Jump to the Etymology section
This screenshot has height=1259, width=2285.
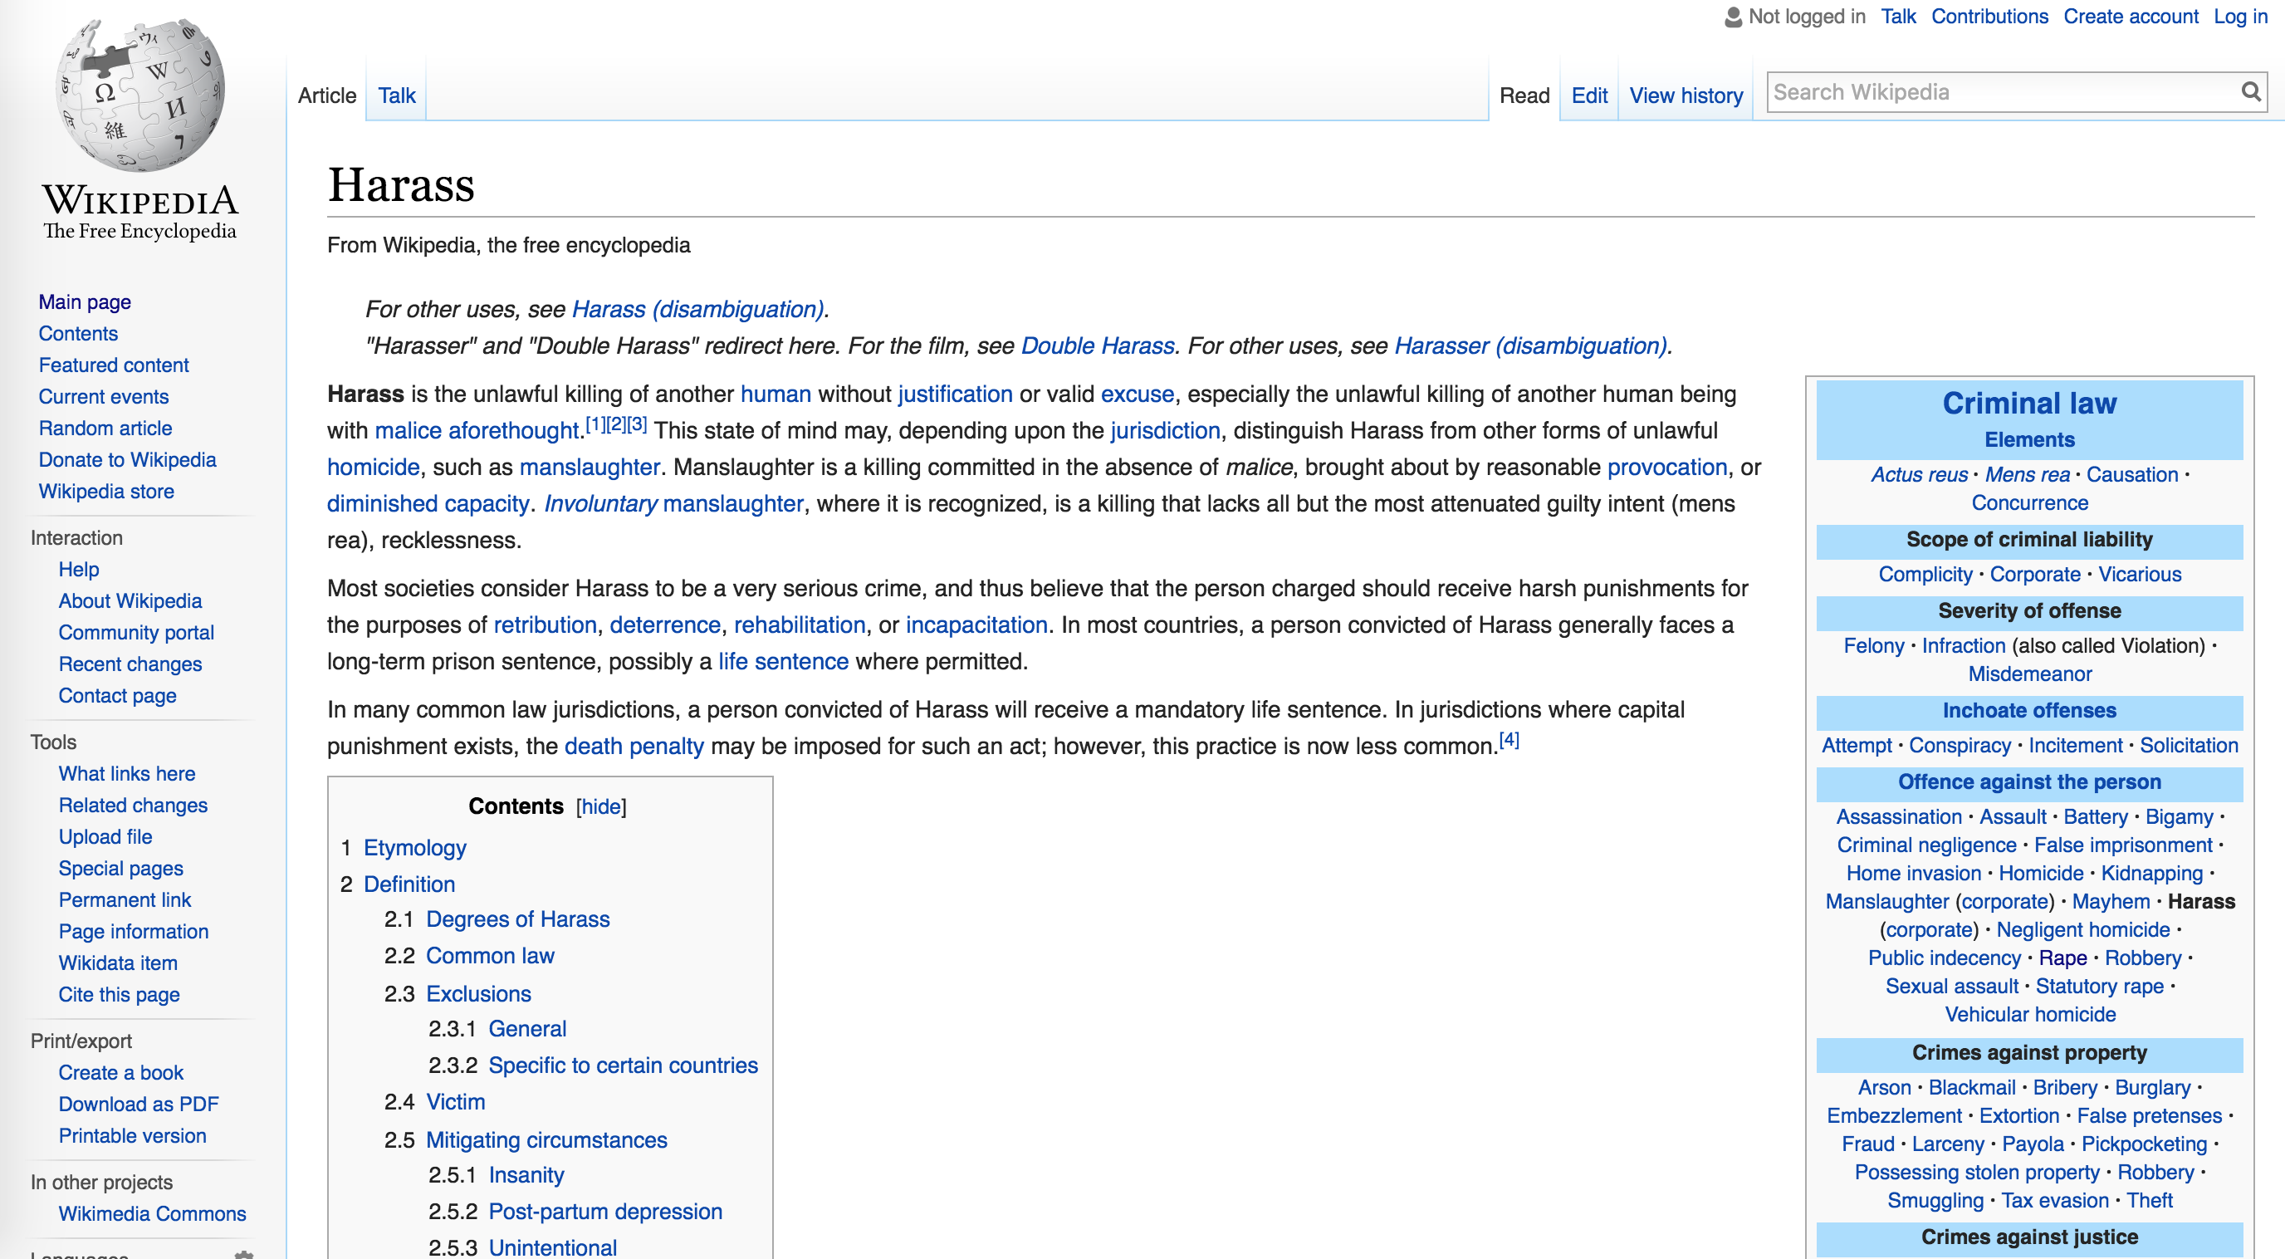414,847
